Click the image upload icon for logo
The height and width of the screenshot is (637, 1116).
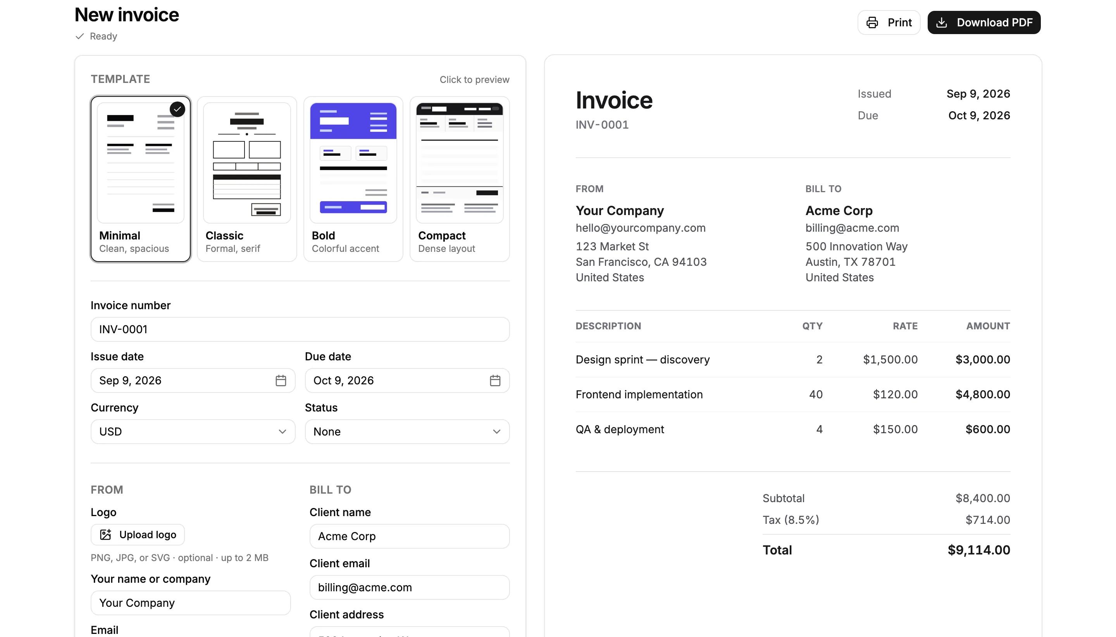tap(105, 535)
